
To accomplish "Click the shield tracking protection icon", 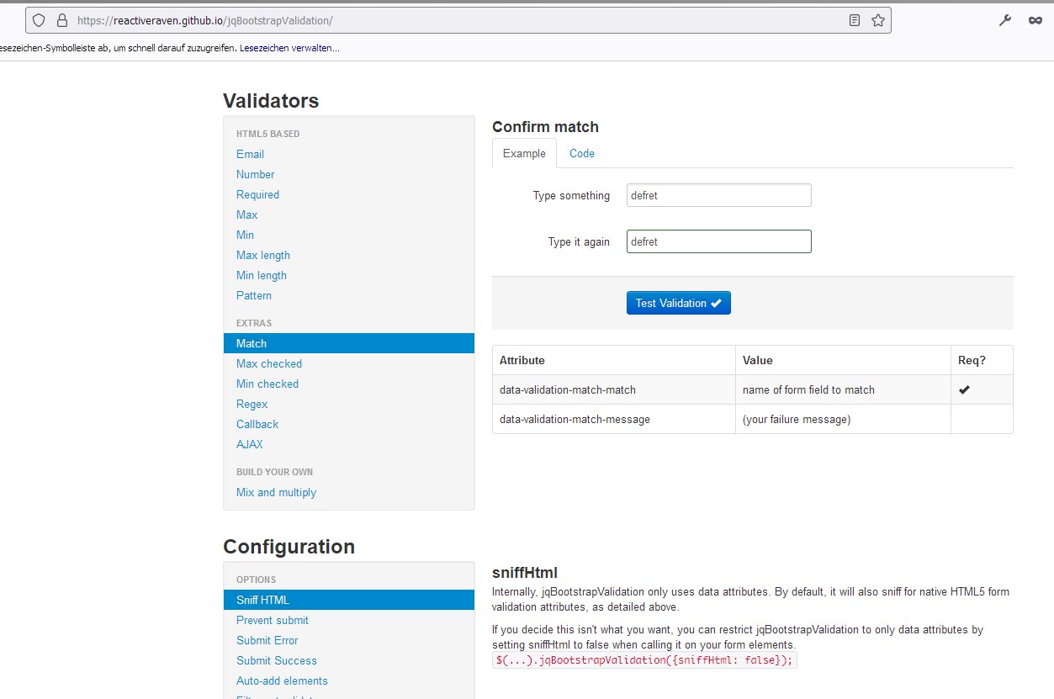I will [39, 20].
